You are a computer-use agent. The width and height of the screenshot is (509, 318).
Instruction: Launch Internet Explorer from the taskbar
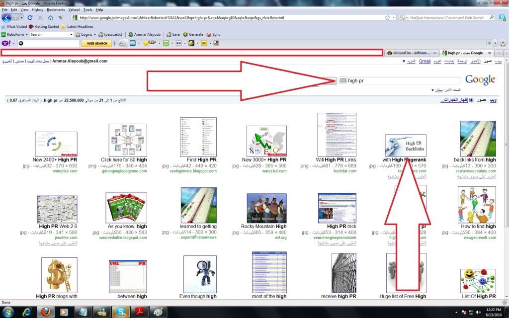(27, 312)
